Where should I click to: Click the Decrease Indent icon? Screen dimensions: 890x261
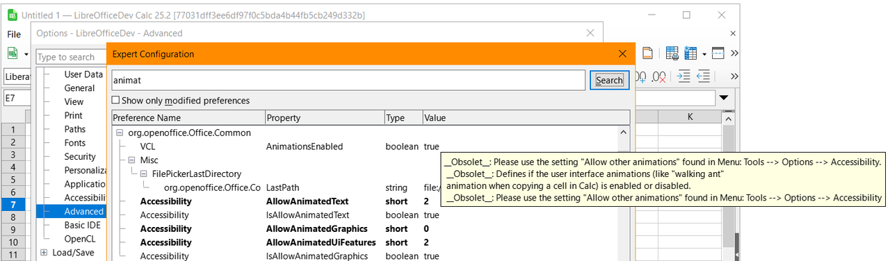pos(703,77)
